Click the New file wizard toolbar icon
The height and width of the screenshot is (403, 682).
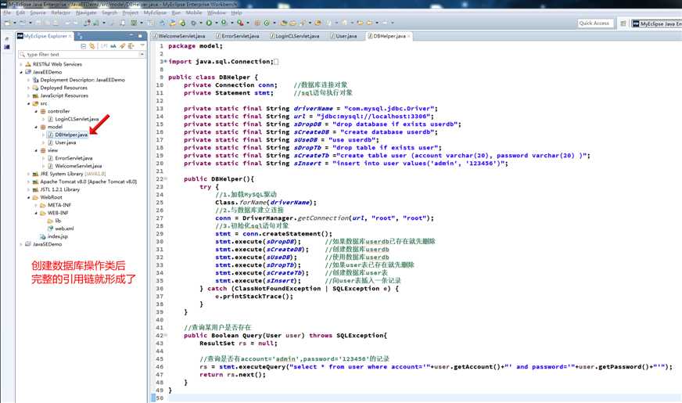click(7, 22)
